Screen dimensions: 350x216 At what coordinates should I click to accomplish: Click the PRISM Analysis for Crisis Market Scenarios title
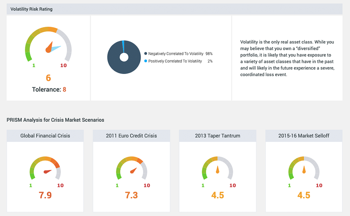click(55, 120)
